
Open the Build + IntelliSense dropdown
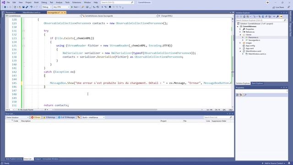click(93, 117)
